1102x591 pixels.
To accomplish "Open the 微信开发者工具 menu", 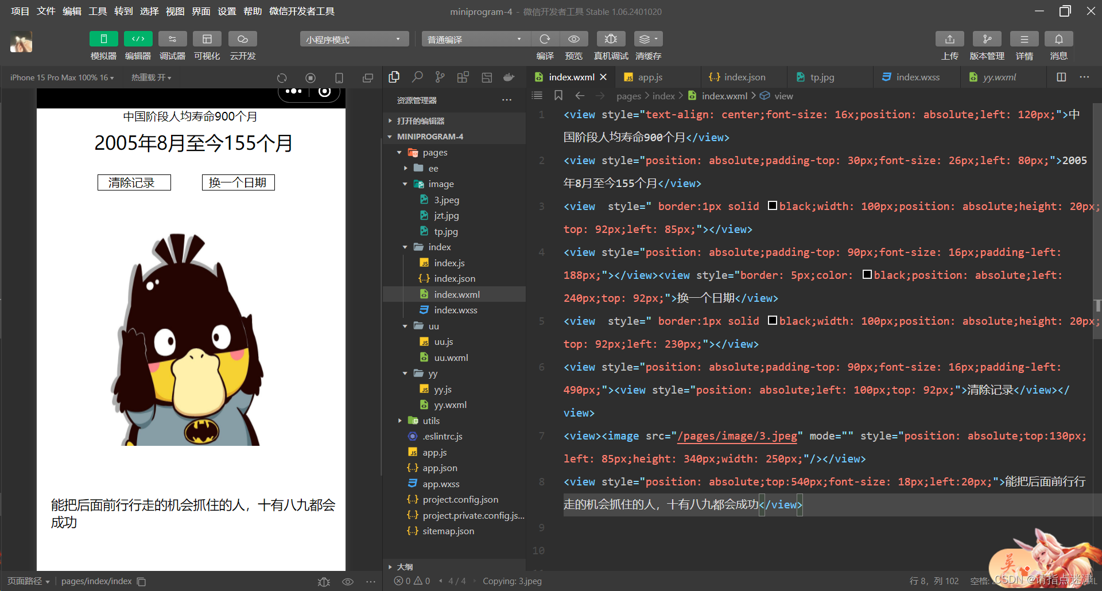I will (302, 11).
